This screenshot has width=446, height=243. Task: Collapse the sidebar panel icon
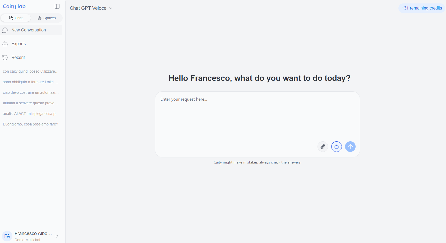tap(57, 6)
